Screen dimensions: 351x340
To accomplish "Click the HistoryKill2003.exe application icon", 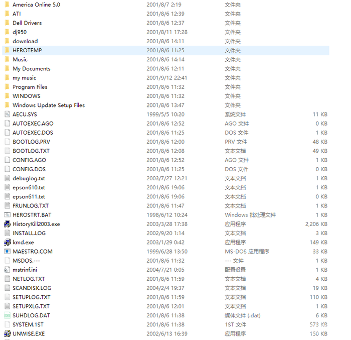I will [x=7, y=224].
